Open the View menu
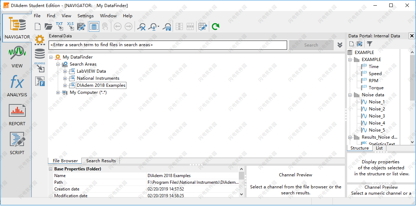Screen dimensions: 416x206 coord(66,16)
